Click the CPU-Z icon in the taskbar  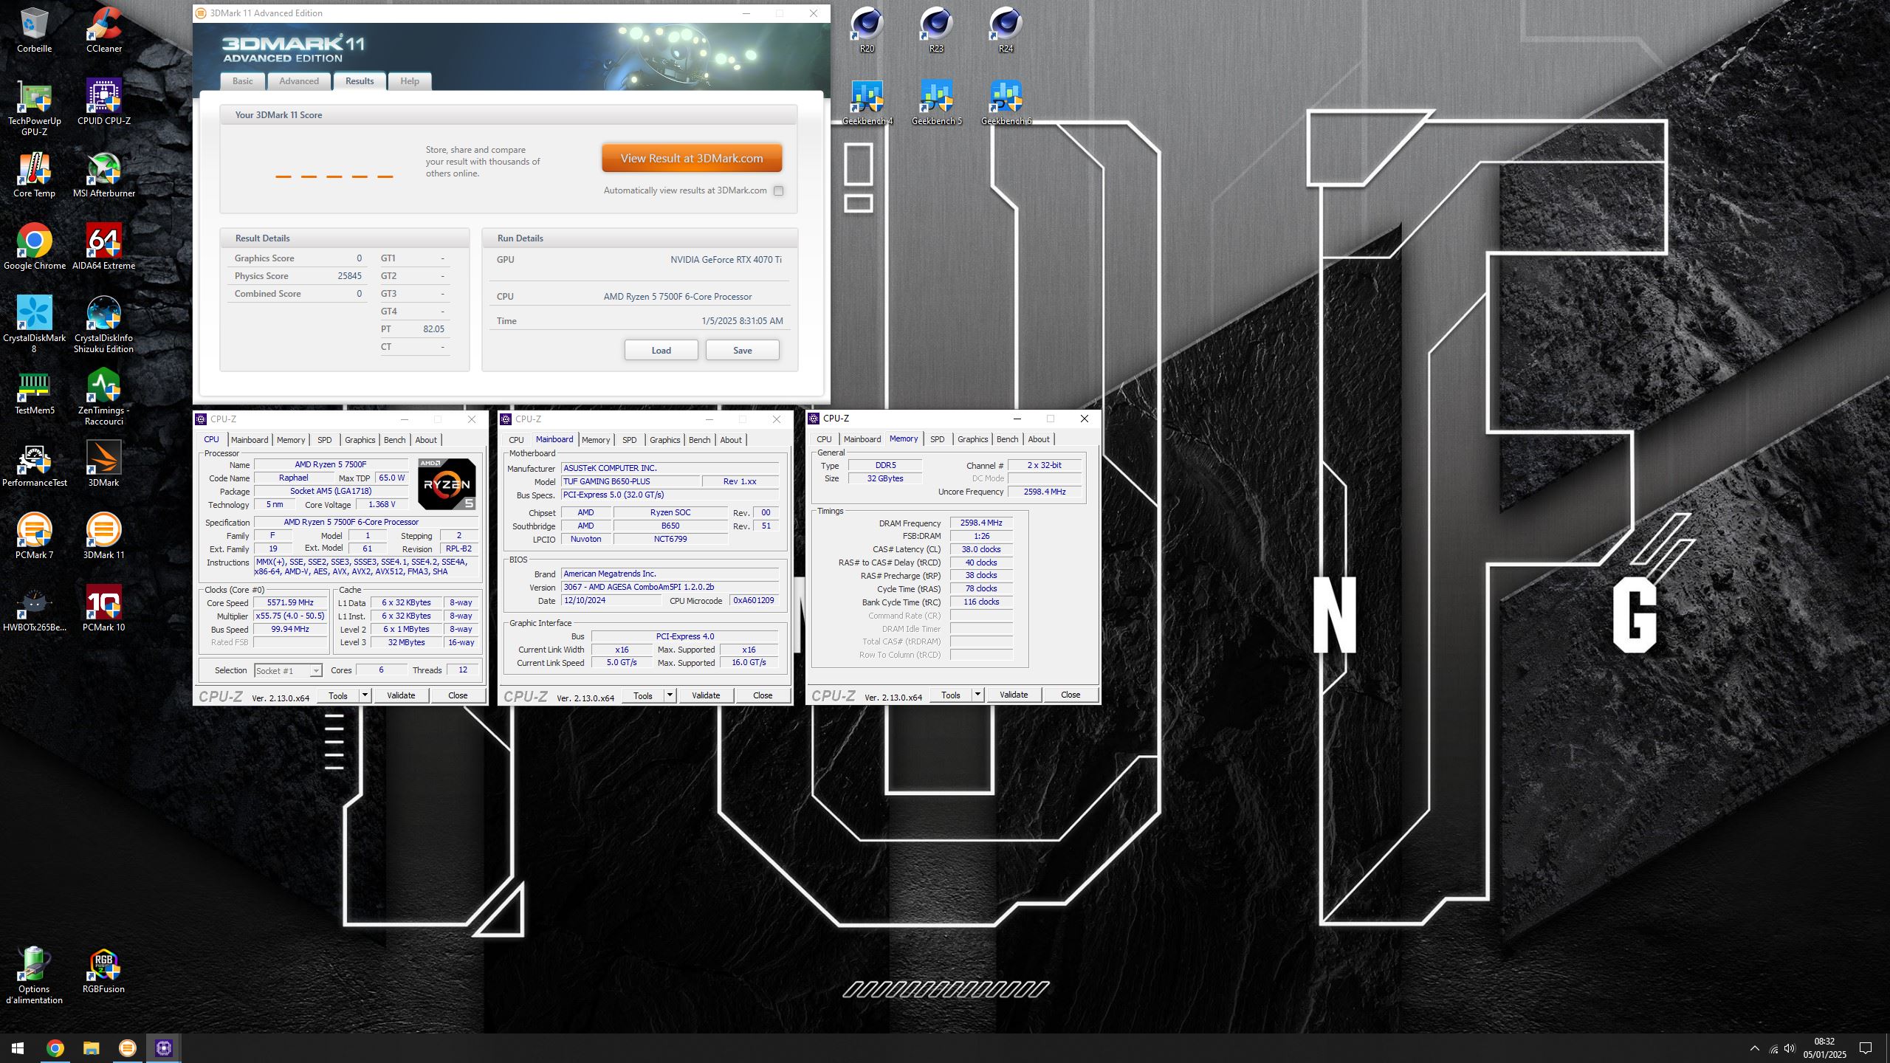click(164, 1048)
